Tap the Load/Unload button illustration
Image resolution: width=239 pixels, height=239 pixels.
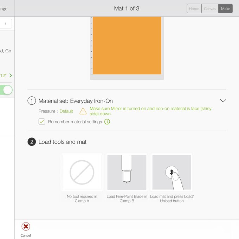click(172, 173)
